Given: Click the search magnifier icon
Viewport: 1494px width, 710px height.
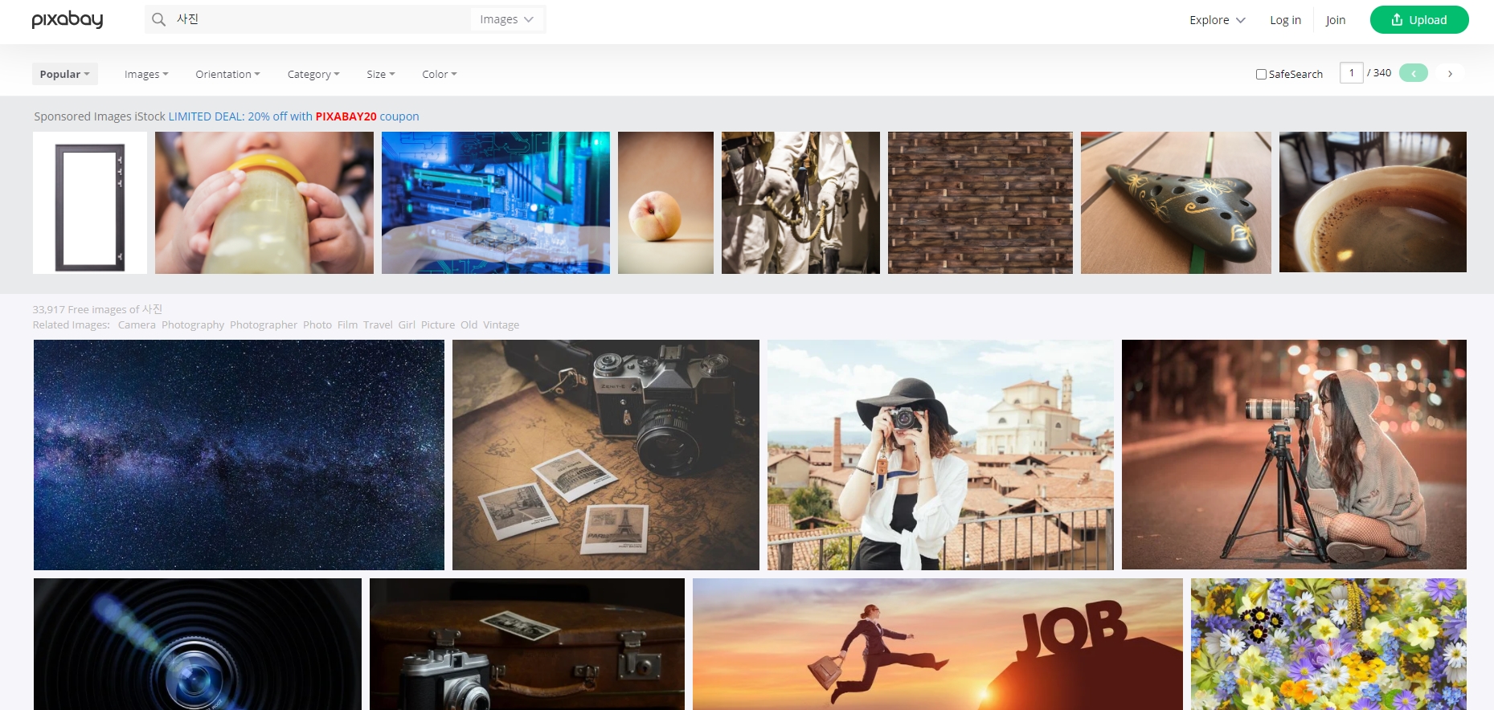Looking at the screenshot, I should (159, 19).
